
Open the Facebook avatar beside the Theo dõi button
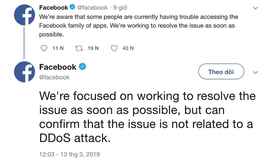(x=25, y=72)
